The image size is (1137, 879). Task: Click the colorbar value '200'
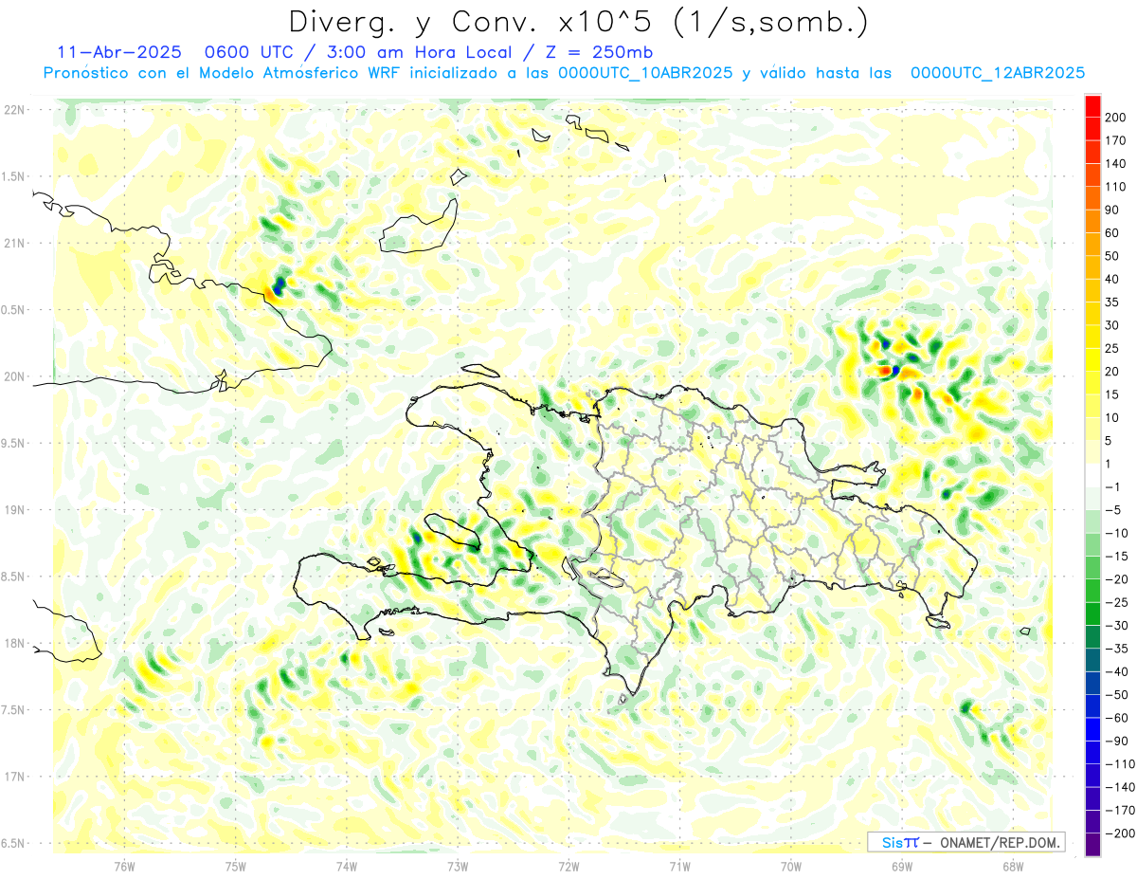[x=1116, y=118]
